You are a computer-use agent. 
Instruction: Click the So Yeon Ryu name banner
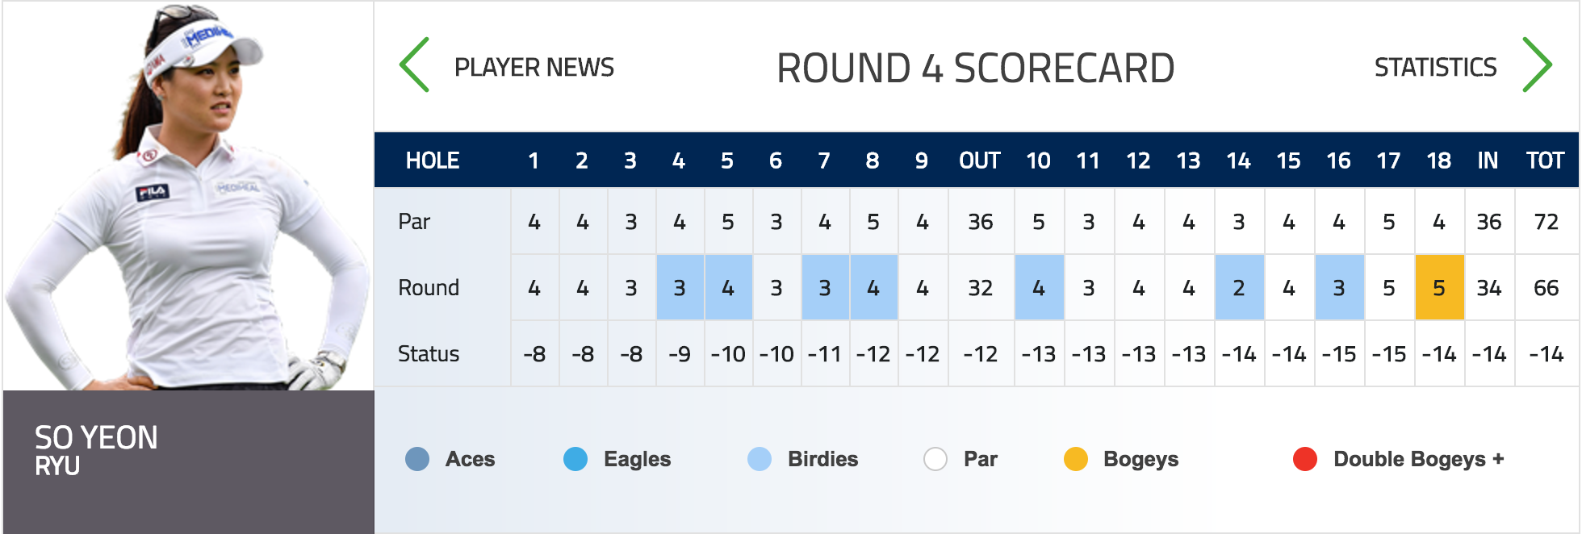coord(188,461)
